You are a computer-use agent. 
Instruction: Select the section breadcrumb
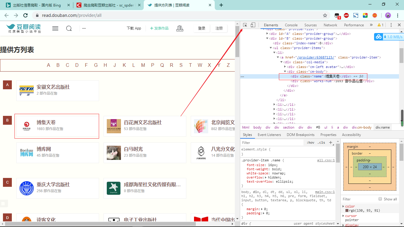tap(289, 127)
